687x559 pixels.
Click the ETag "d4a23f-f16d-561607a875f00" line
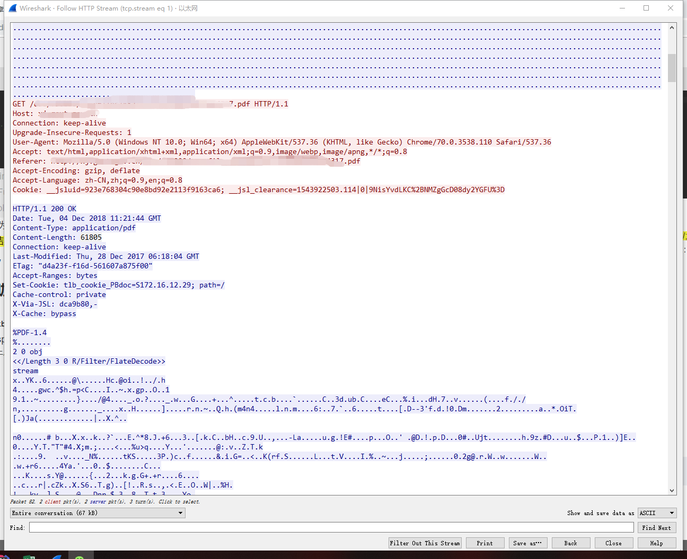pyautogui.click(x=83, y=266)
